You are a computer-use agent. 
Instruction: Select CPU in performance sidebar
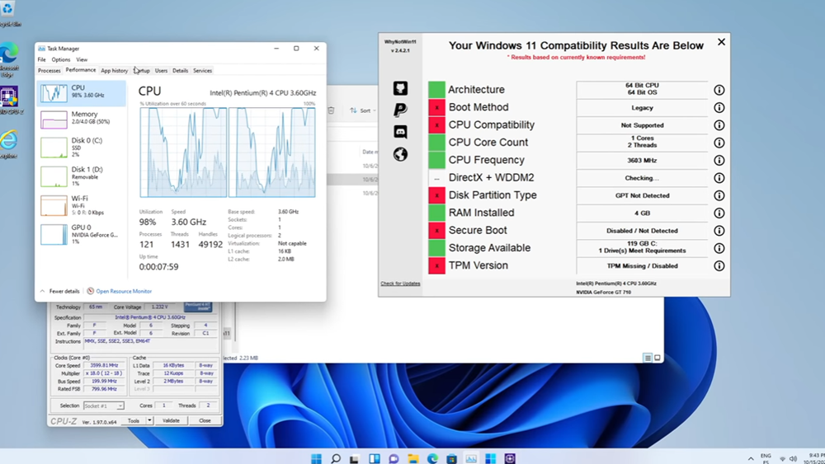point(82,93)
